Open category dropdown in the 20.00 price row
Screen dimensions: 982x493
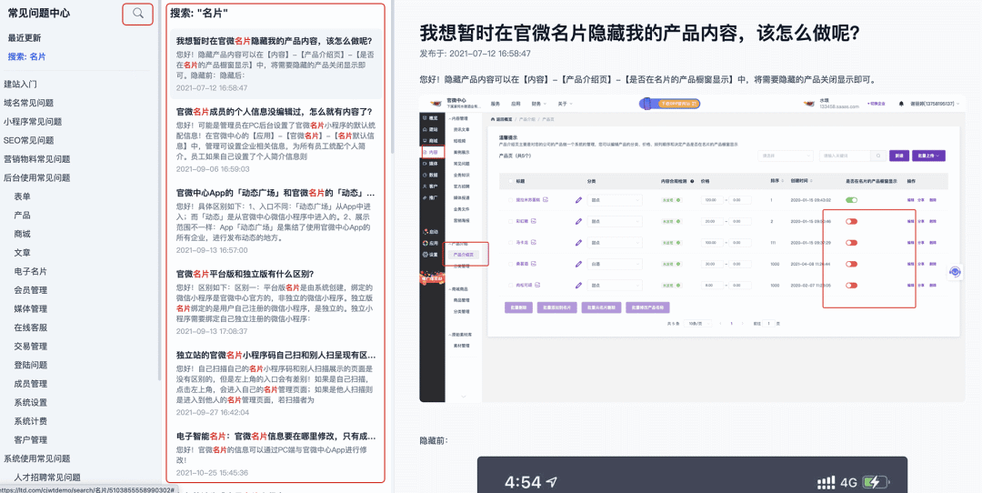tap(615, 221)
